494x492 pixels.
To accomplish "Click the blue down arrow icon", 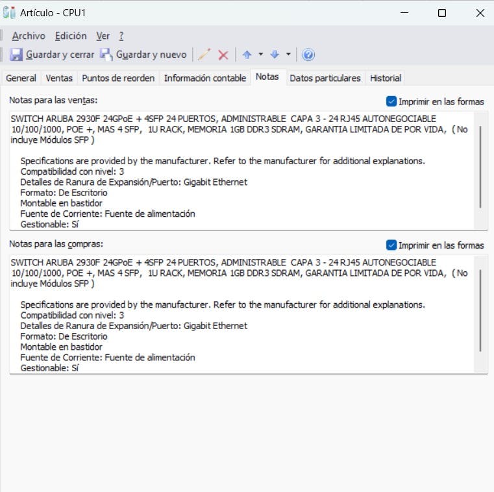I will (275, 55).
